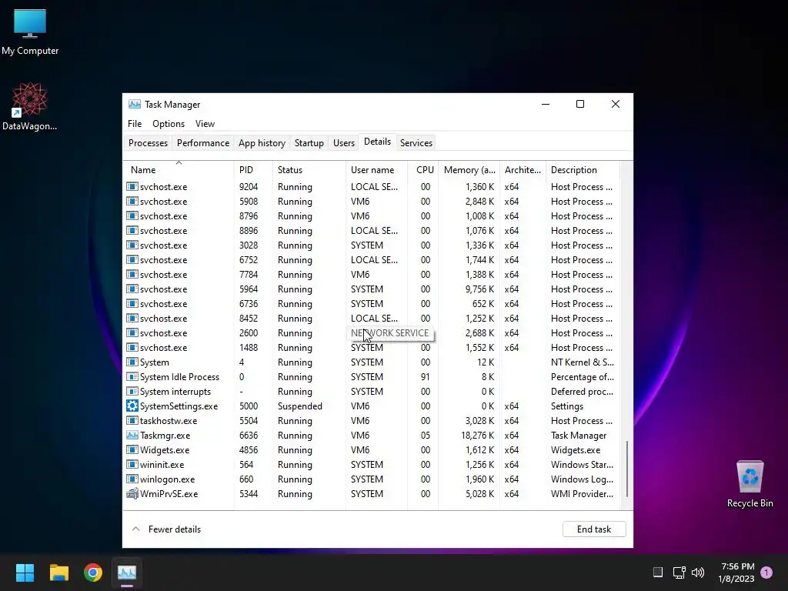
Task: Select the WMI Provider description cell
Action: (582, 493)
